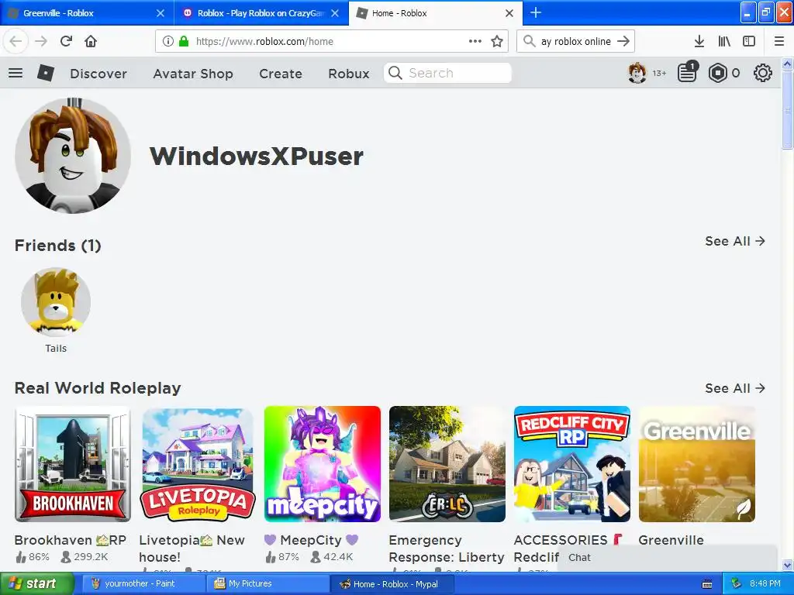Click the 13+ age label
Image resolution: width=794 pixels, height=595 pixels.
tap(659, 74)
